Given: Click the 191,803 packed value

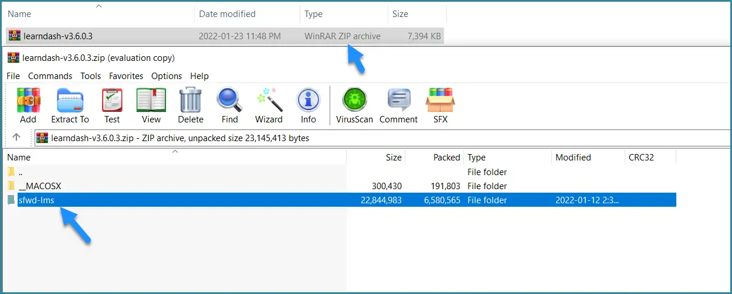Looking at the screenshot, I should click(x=446, y=186).
